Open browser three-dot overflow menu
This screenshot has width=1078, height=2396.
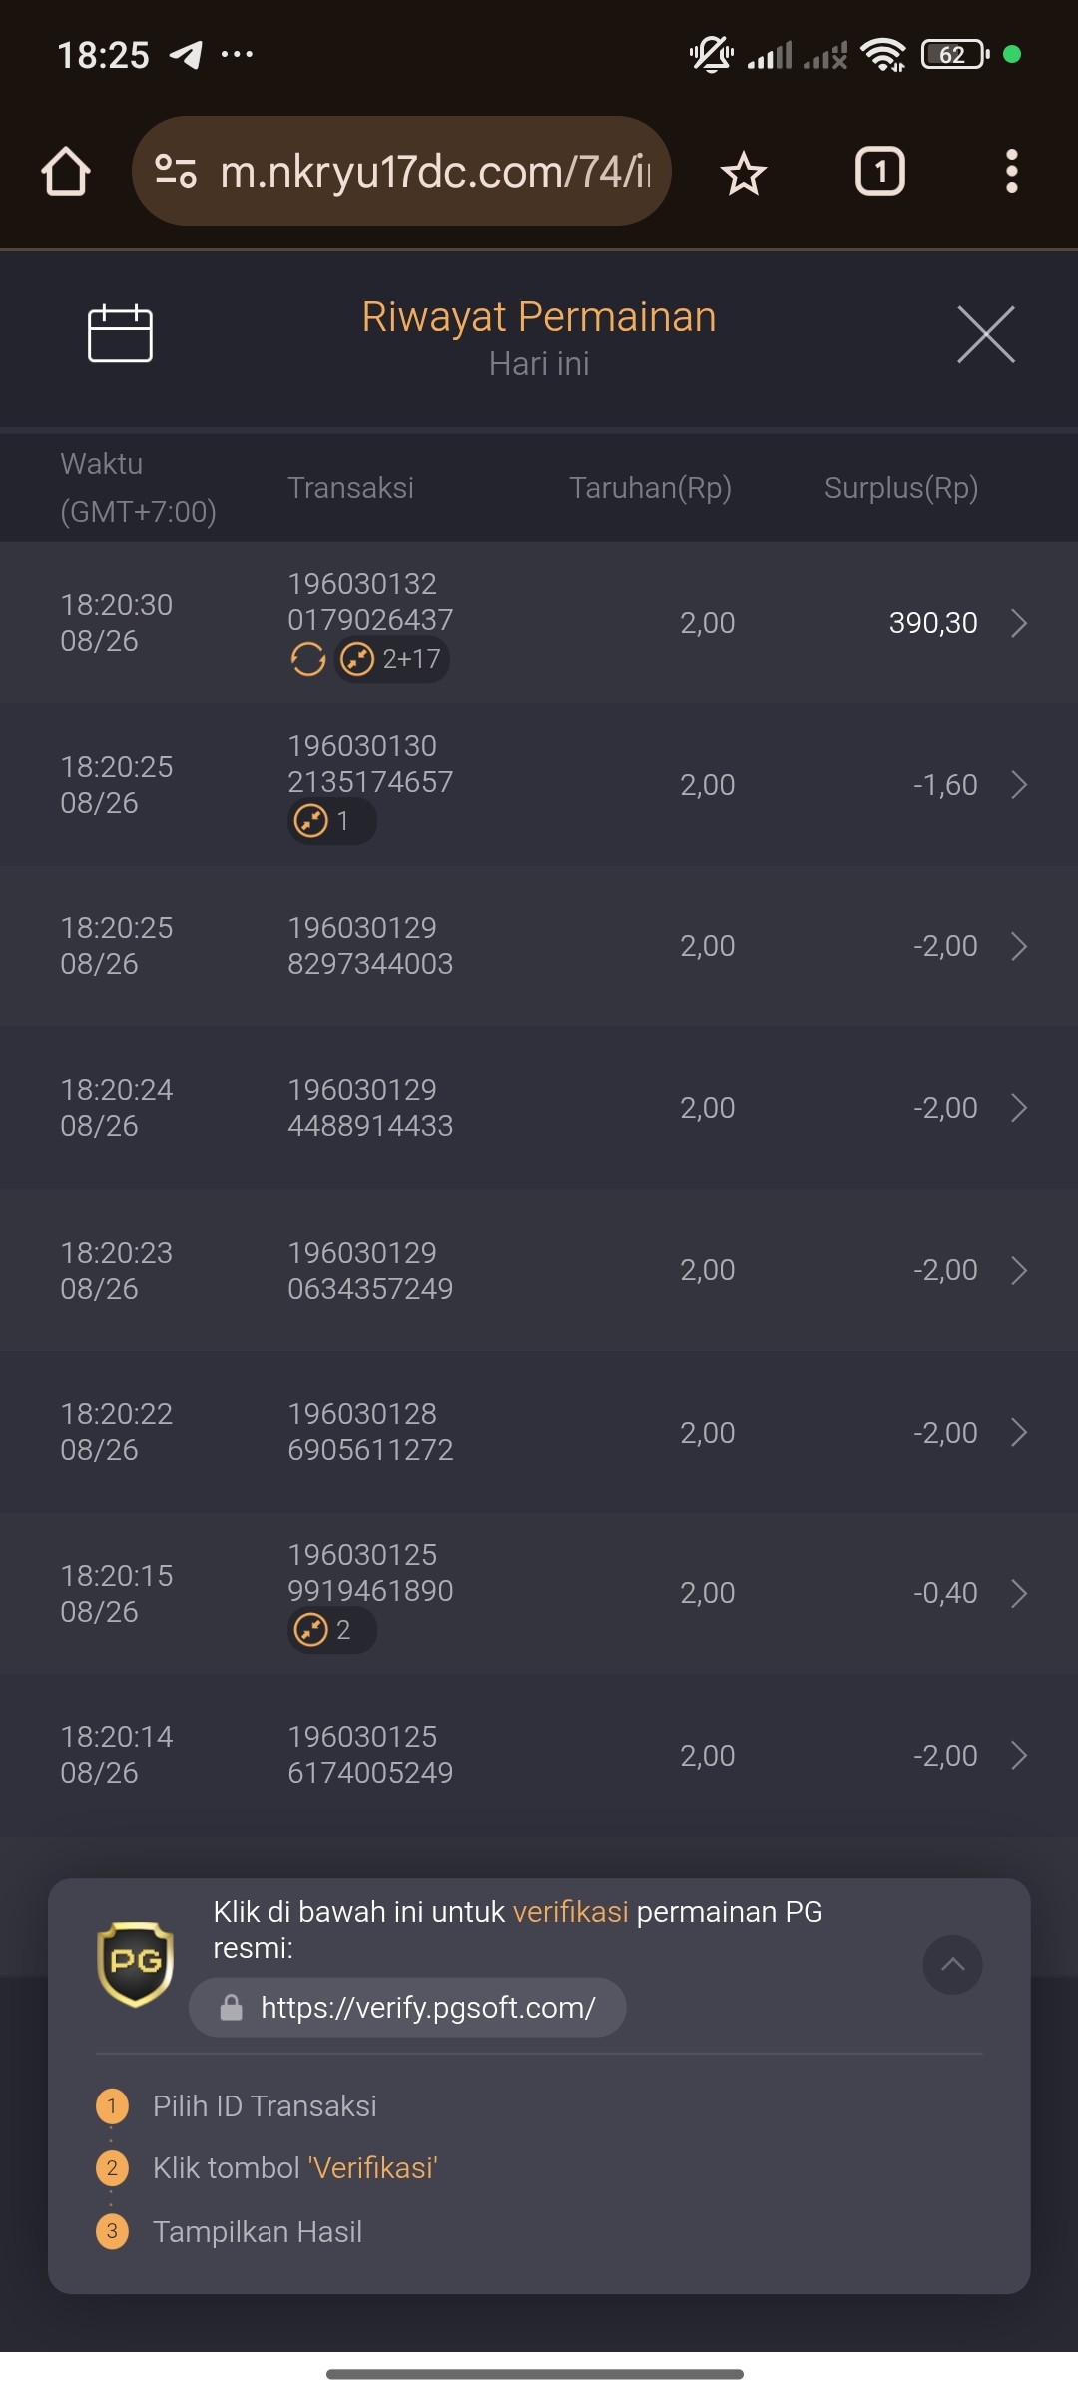point(1011,172)
